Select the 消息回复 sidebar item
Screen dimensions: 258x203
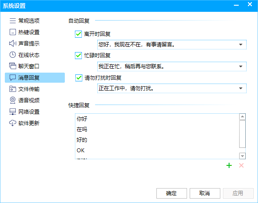coord(35,77)
